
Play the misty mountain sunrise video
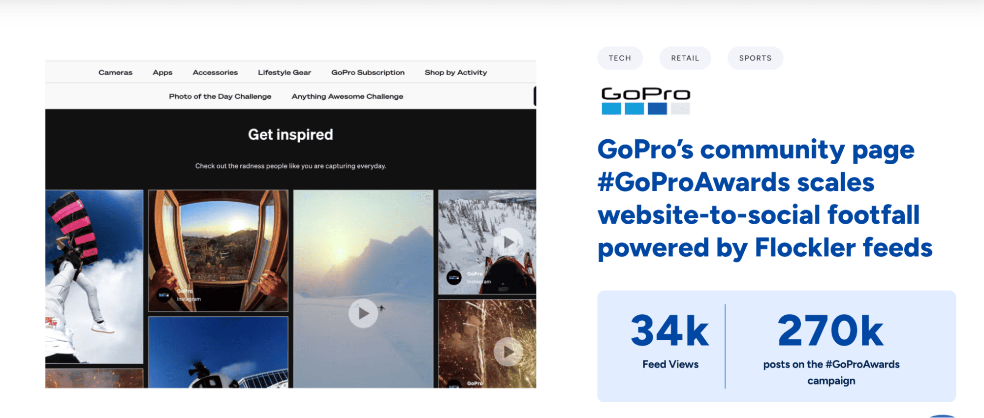363,313
